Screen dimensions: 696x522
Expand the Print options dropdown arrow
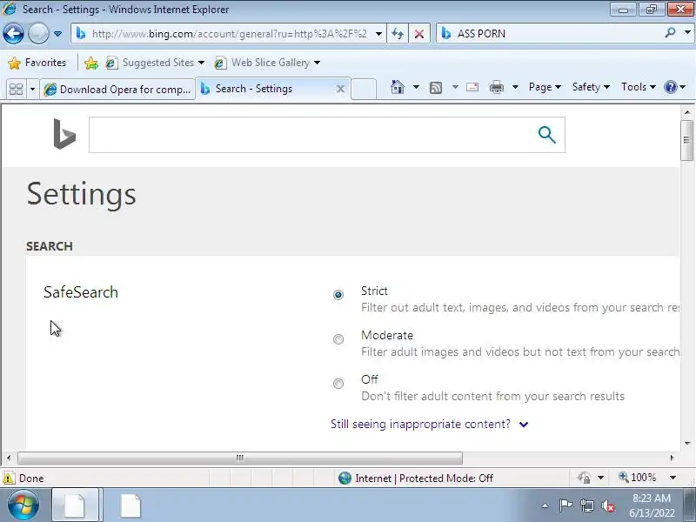pyautogui.click(x=515, y=87)
